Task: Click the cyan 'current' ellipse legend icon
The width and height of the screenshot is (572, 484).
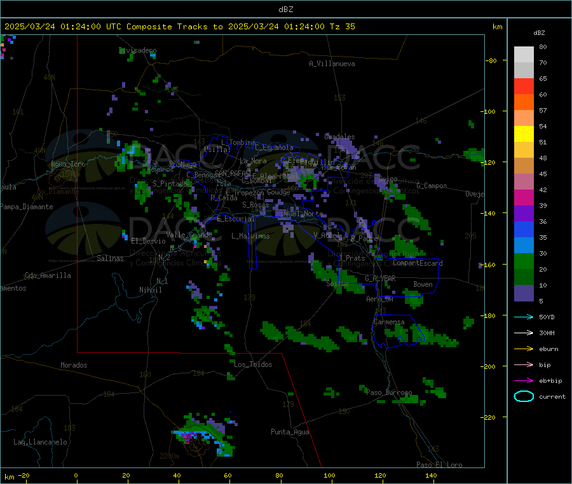Action: tap(524, 396)
